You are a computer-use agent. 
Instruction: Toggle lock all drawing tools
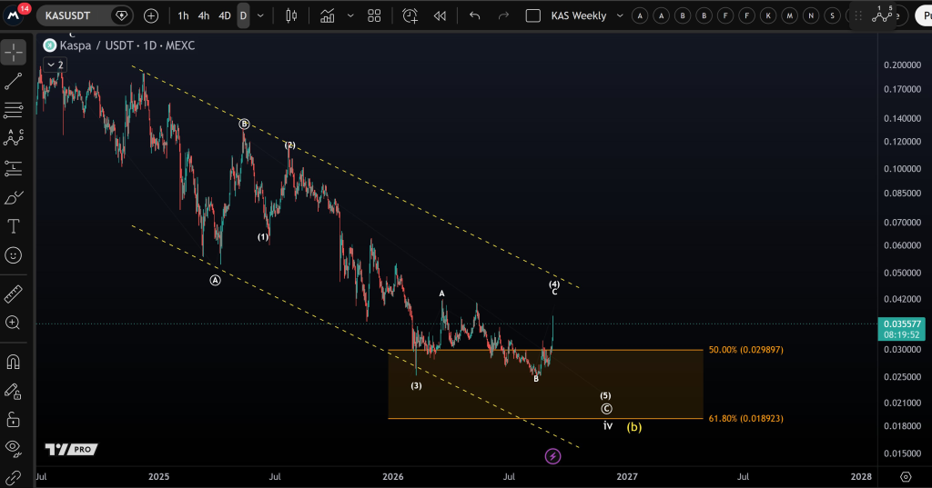coord(13,420)
